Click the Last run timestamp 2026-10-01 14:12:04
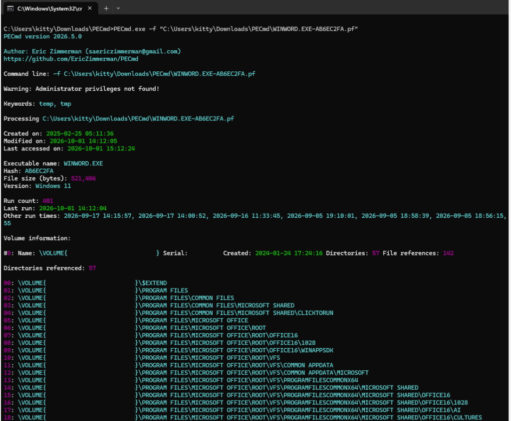511x421 pixels. coord(73,208)
